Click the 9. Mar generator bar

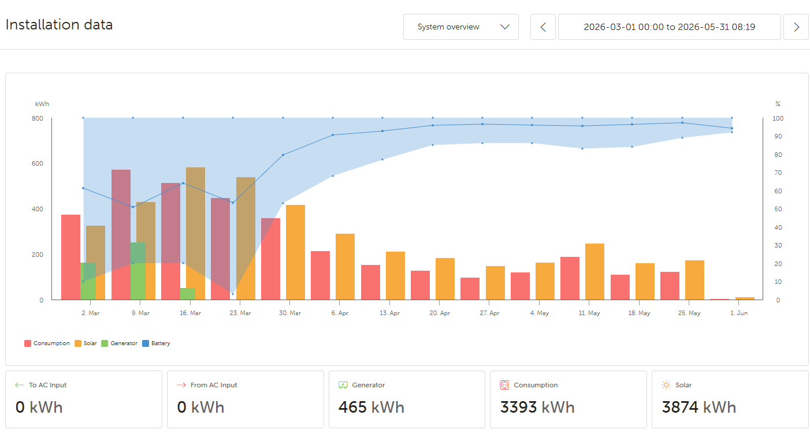(138, 271)
